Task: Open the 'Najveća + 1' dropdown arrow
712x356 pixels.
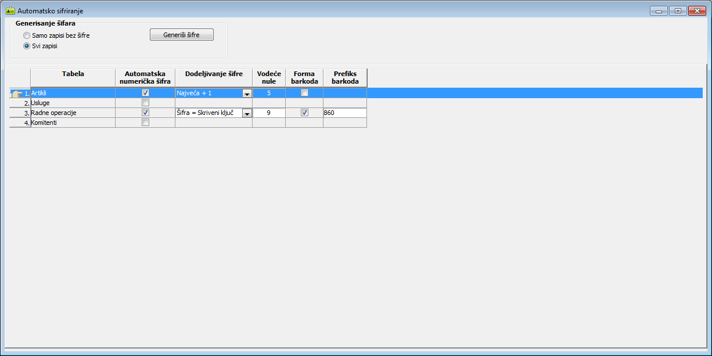Action: tap(247, 94)
